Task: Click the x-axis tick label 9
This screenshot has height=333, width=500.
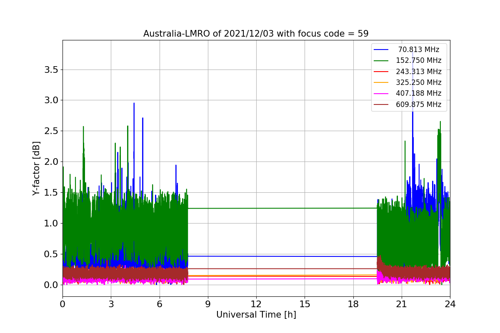Action: (208, 304)
